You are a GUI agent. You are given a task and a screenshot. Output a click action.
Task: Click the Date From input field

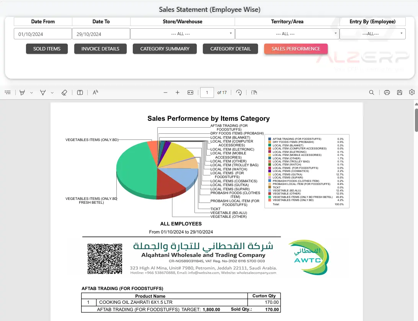click(x=43, y=34)
